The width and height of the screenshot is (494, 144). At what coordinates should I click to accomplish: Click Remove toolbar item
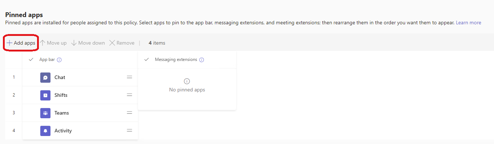point(122,43)
